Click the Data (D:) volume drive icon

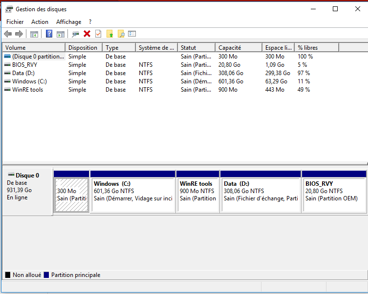(7, 73)
